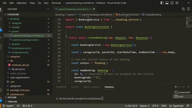Open the .env file

[28, 82]
